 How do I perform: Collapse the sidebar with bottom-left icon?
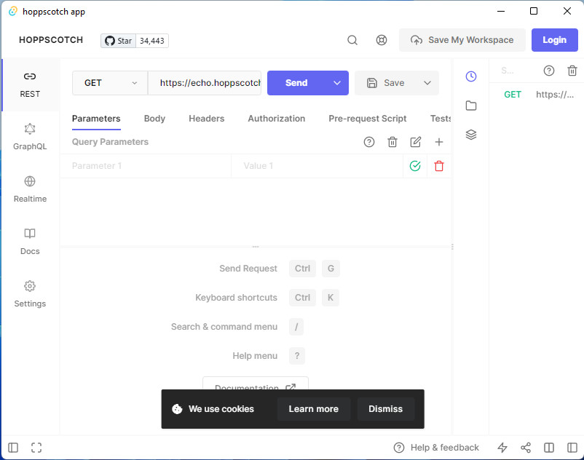click(x=13, y=448)
